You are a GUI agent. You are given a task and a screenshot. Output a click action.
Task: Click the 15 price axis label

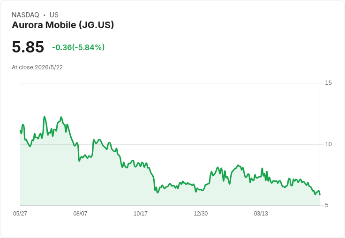coord(328,83)
